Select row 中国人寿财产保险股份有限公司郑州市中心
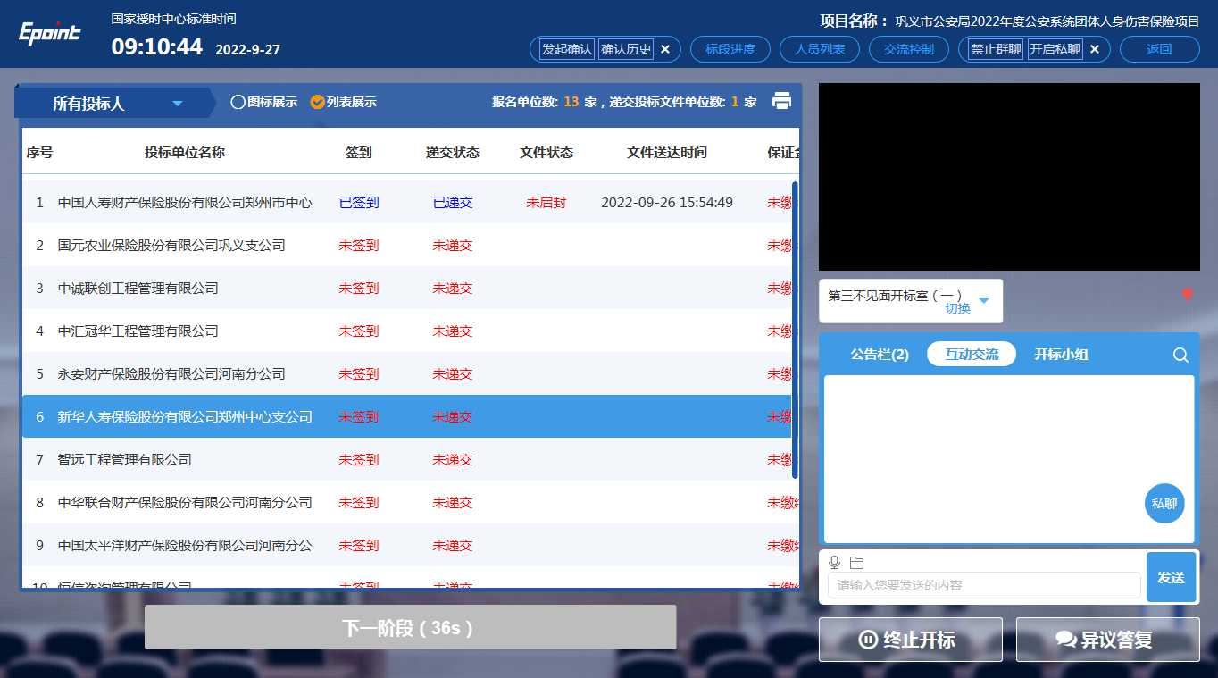The width and height of the screenshot is (1218, 678). (x=407, y=203)
